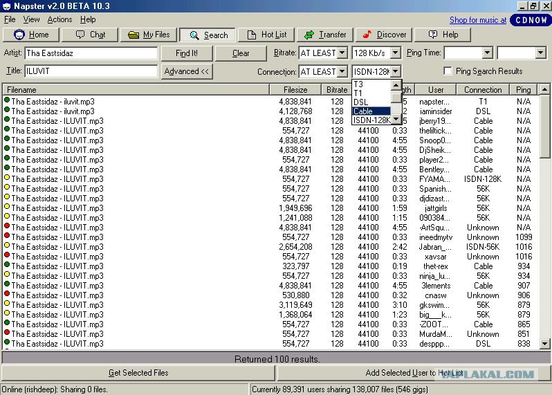Click the Artist text field
The width and height of the screenshot is (552, 395).
91,53
